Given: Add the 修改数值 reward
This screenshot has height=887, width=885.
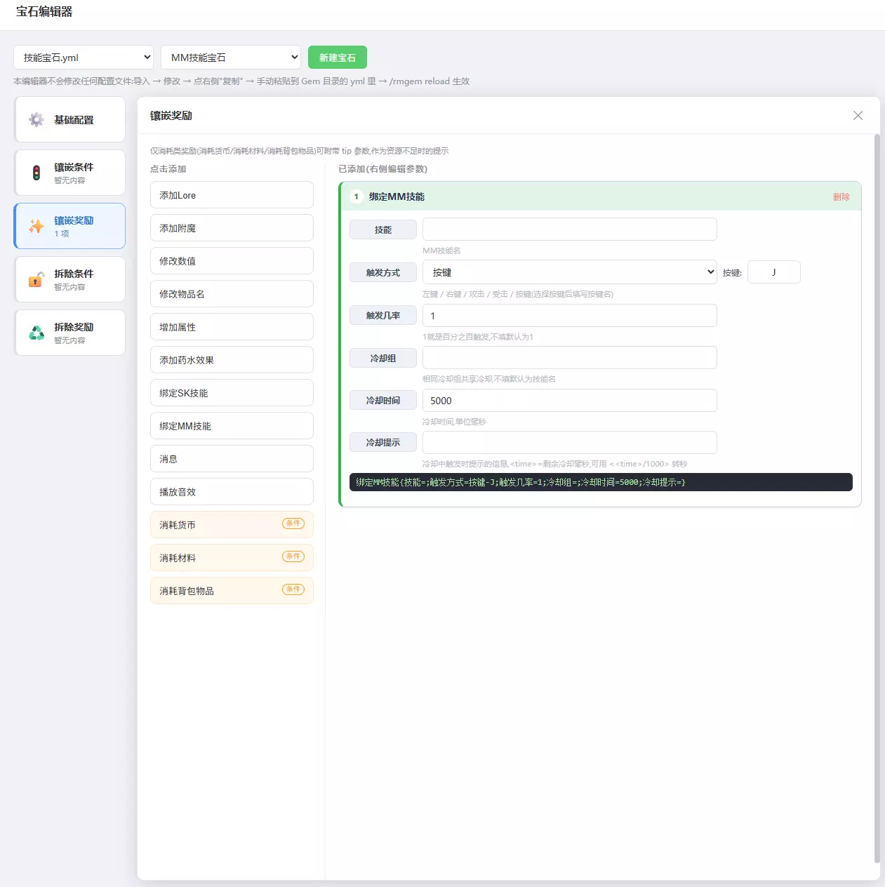Looking at the screenshot, I should (x=232, y=261).
